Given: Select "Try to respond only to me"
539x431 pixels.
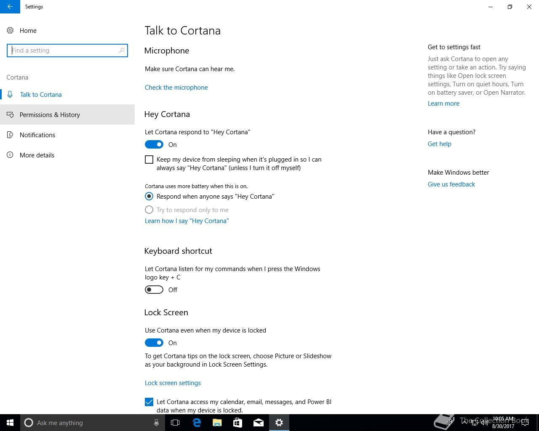Looking at the screenshot, I should pos(149,210).
